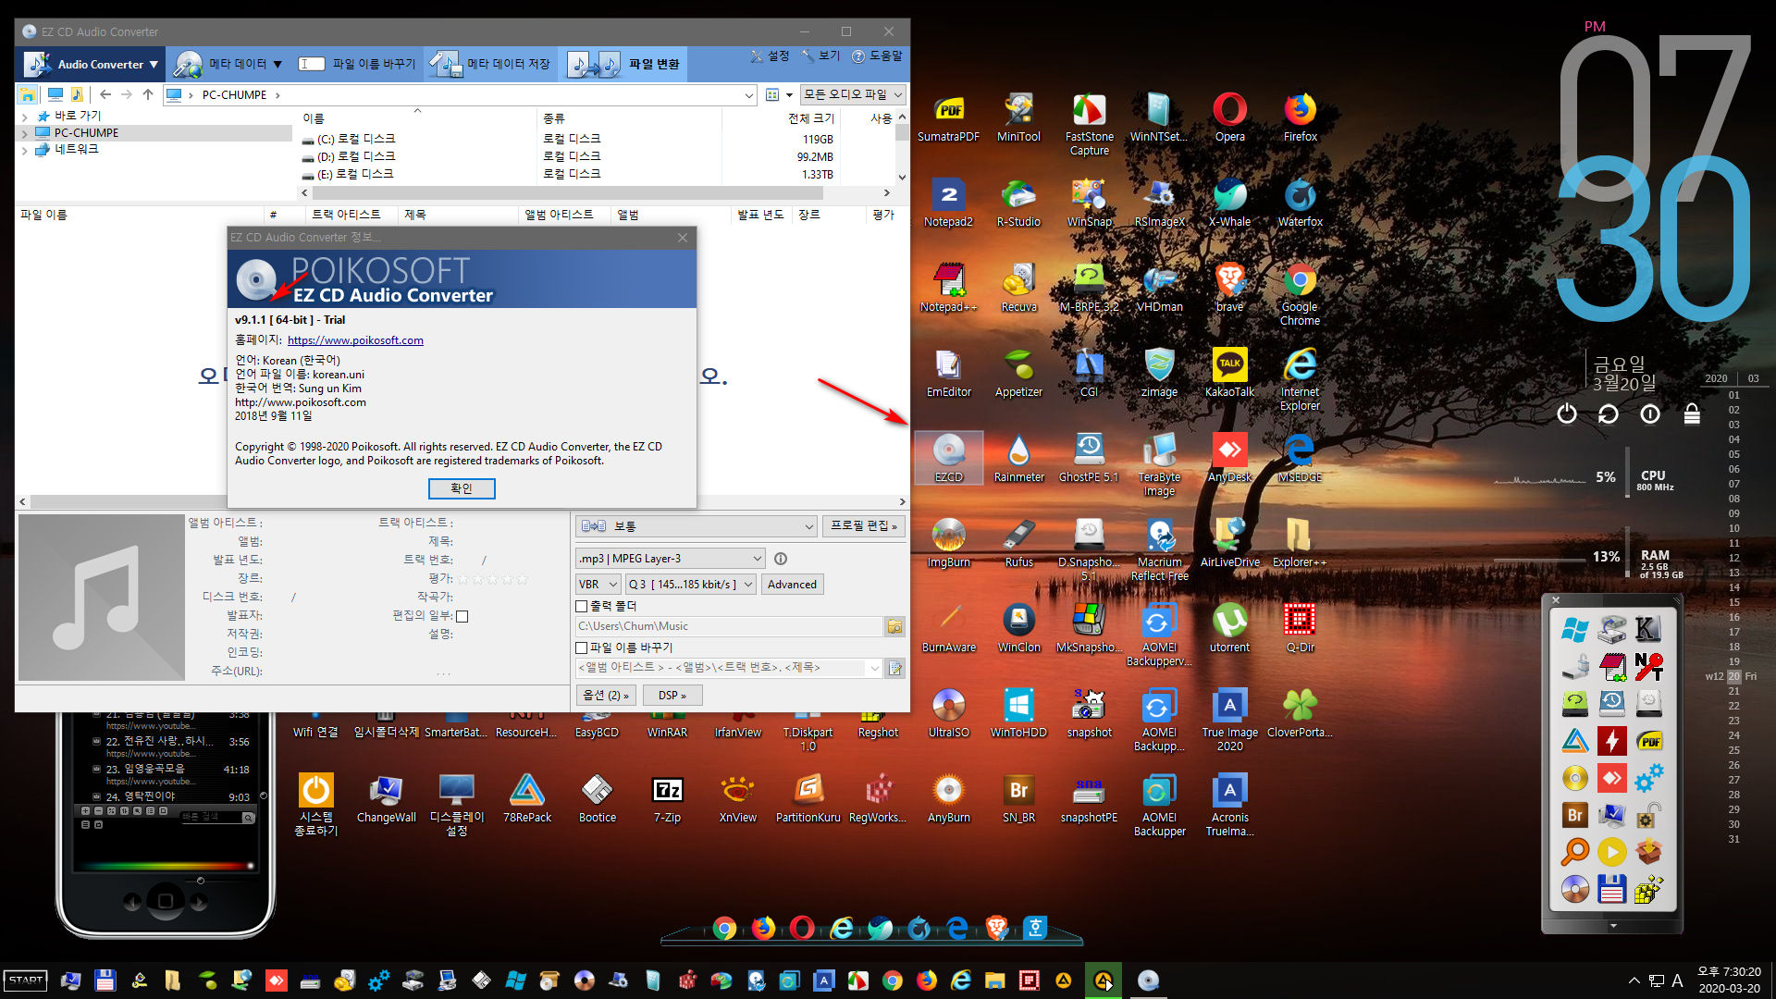Screen dimensions: 1776x999
Task: Open the 모든 오디오 파일 filter dropdown
Action: point(853,94)
